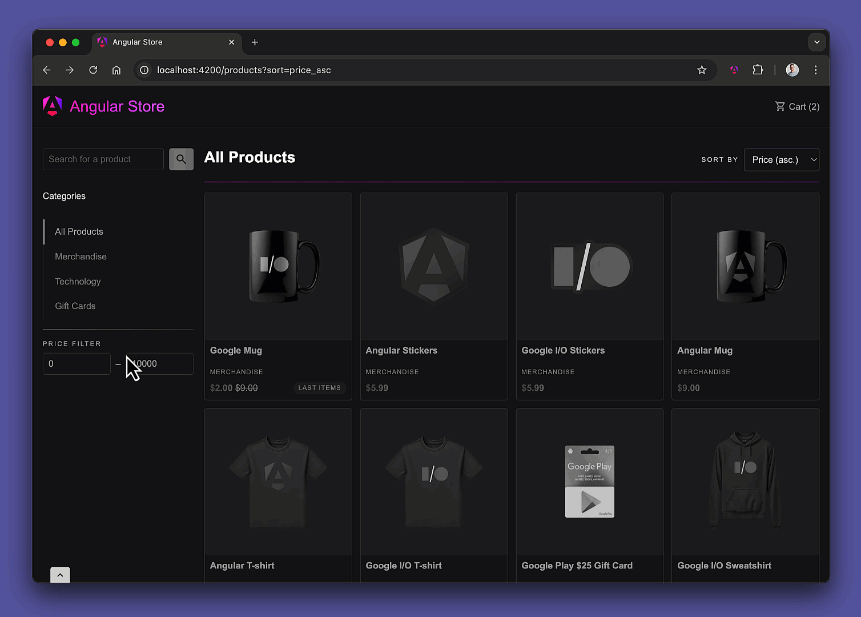This screenshot has width=861, height=617.
Task: Open the Google Mug product image
Action: pos(278,267)
